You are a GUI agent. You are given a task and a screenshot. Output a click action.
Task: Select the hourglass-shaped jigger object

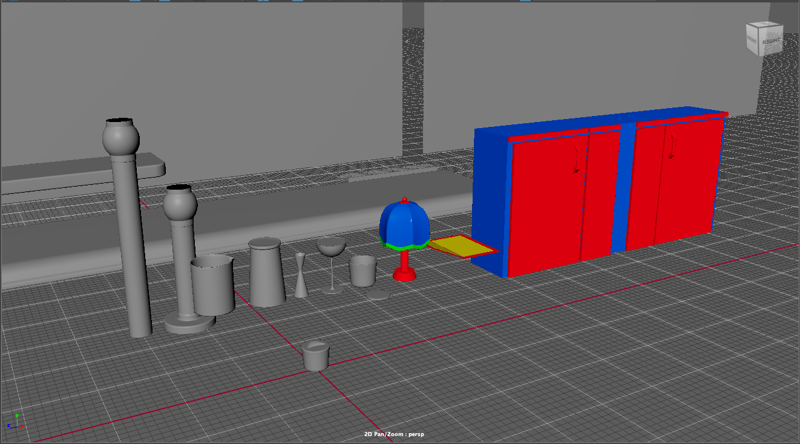(x=301, y=275)
